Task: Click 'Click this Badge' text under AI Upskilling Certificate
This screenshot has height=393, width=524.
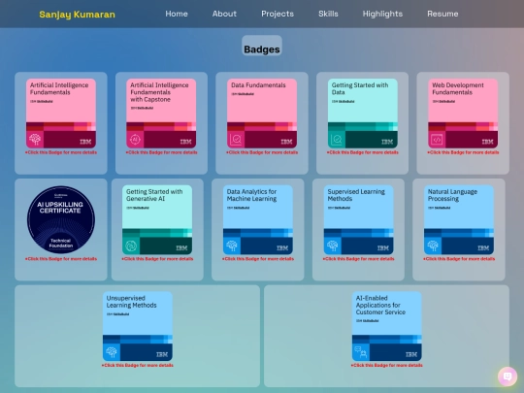Action: [x=61, y=259]
